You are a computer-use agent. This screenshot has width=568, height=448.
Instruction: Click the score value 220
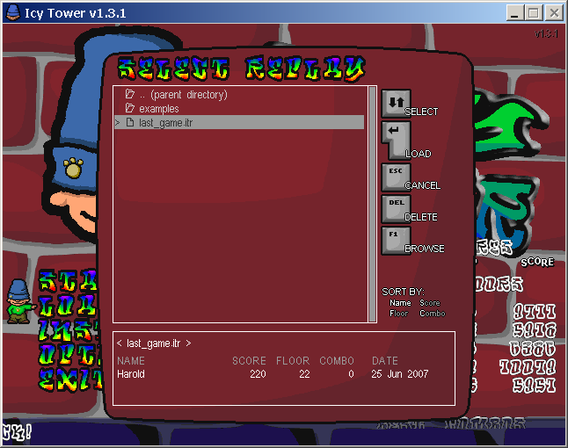[x=258, y=374]
